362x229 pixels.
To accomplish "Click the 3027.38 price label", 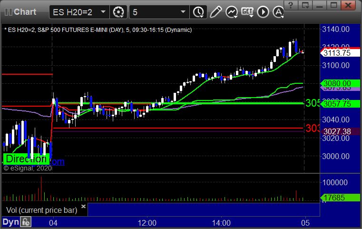I will tap(340, 131).
